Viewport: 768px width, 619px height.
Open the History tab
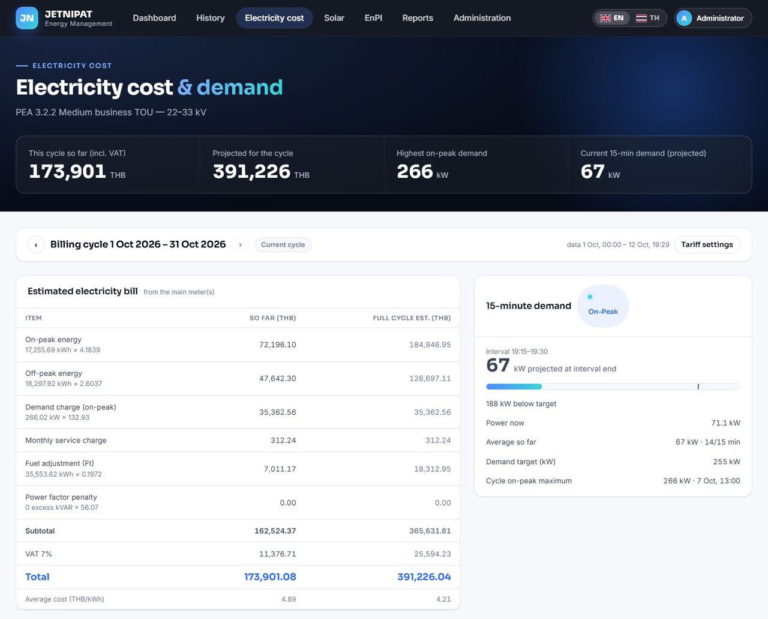(x=211, y=18)
